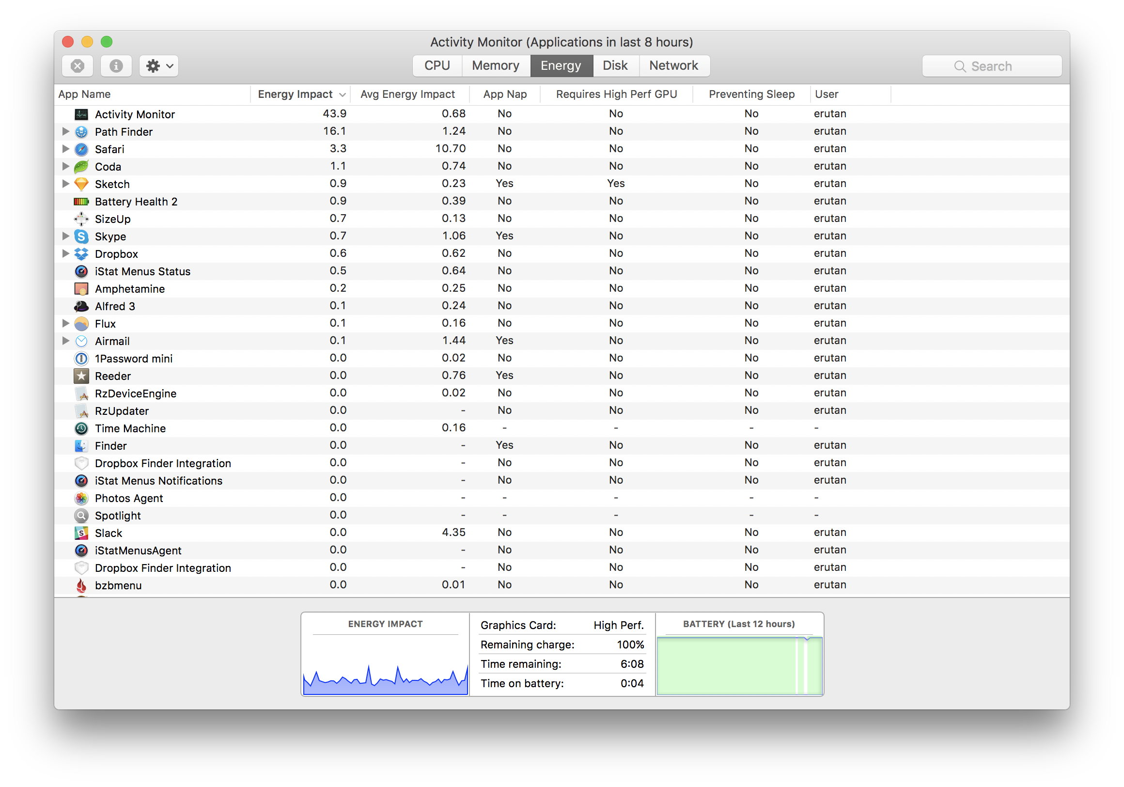Expand the Skype disclosure triangle

65,236
